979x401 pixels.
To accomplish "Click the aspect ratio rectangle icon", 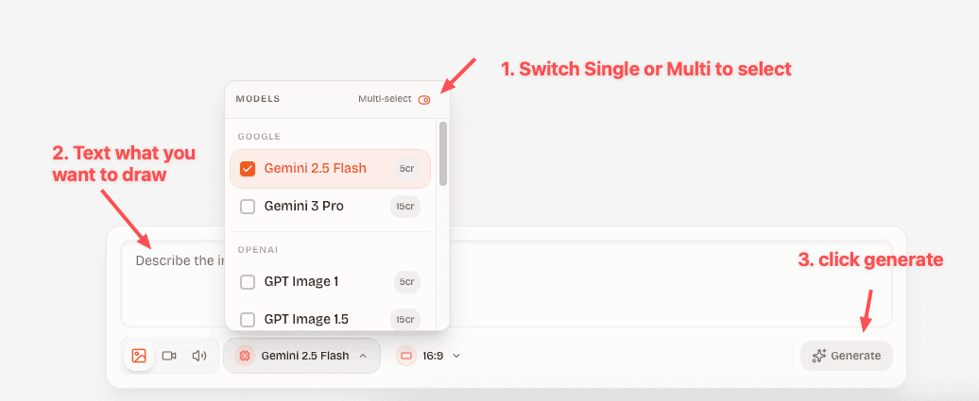I will [407, 356].
